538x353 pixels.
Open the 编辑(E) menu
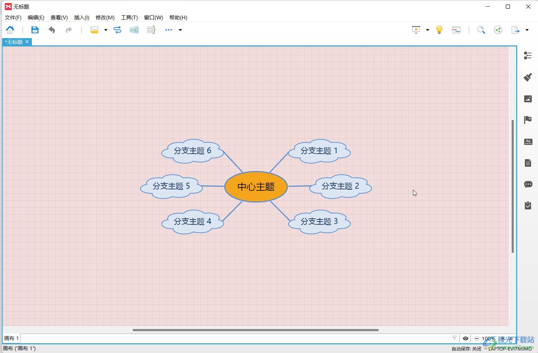[36, 18]
